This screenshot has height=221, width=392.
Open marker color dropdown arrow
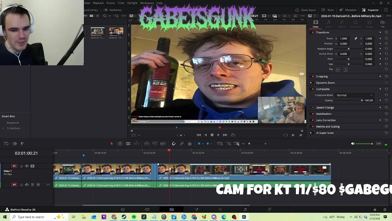coord(211,144)
